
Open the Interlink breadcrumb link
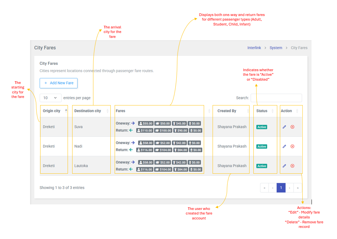click(254, 48)
